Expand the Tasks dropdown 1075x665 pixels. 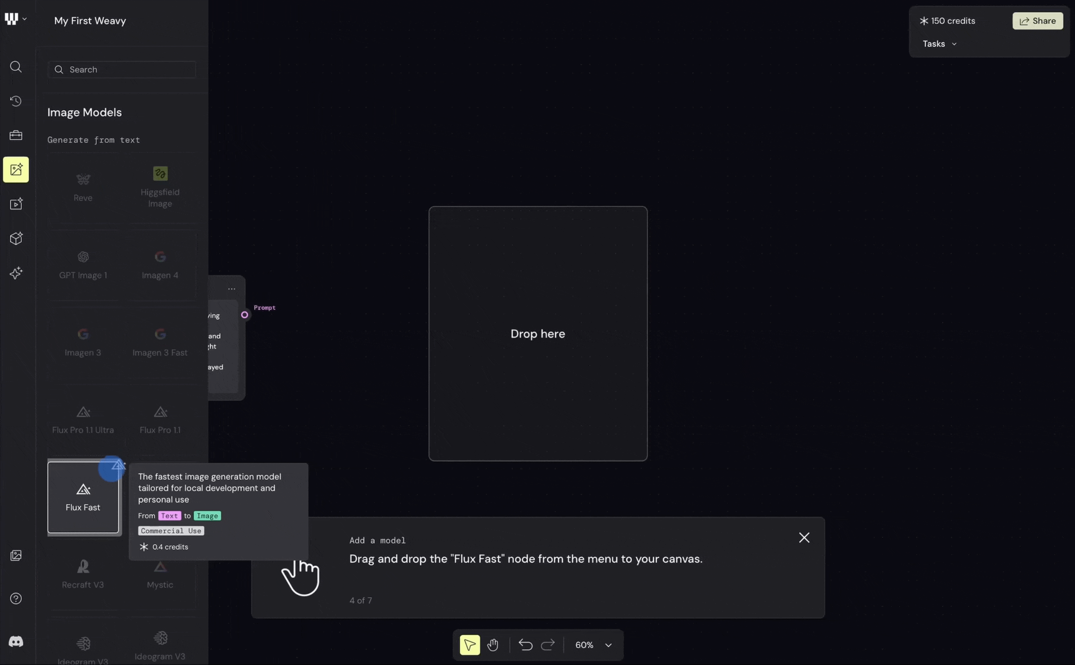(x=939, y=43)
